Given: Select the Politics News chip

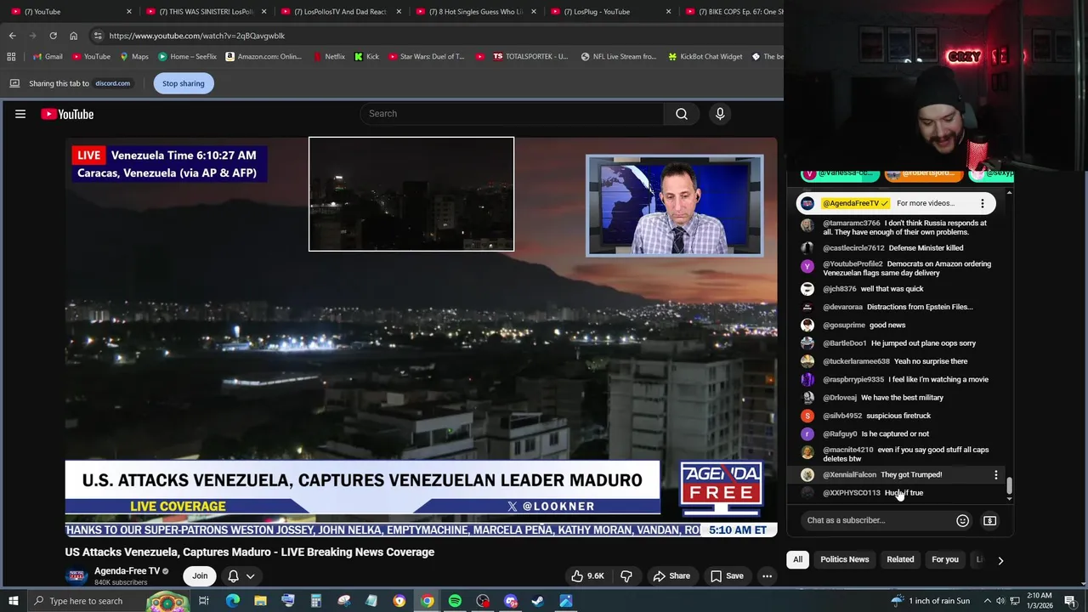Looking at the screenshot, I should (844, 559).
